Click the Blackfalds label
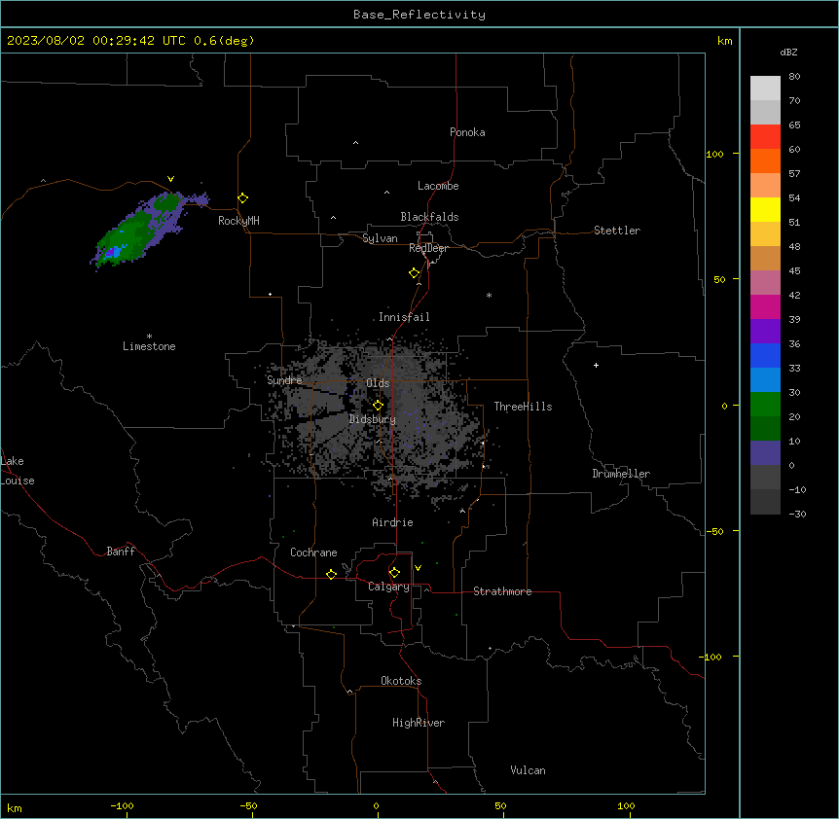839x819 pixels. click(429, 217)
